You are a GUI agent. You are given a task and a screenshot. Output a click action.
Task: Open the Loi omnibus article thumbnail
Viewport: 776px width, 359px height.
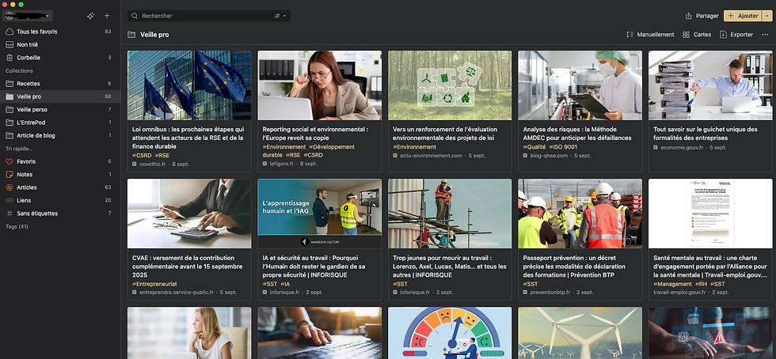click(x=189, y=85)
